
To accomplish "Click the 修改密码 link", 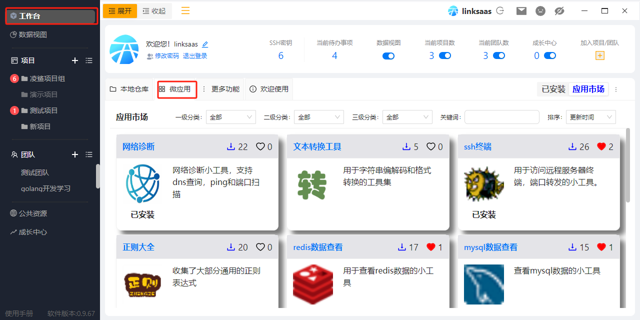I will [167, 56].
